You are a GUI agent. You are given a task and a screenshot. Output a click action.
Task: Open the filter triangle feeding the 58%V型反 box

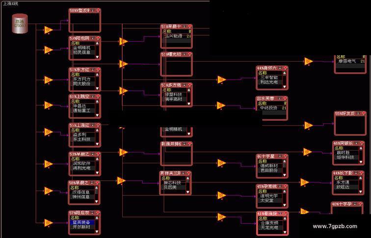pos(49,30)
